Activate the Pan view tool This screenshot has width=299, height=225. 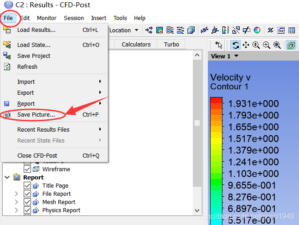pos(246,45)
